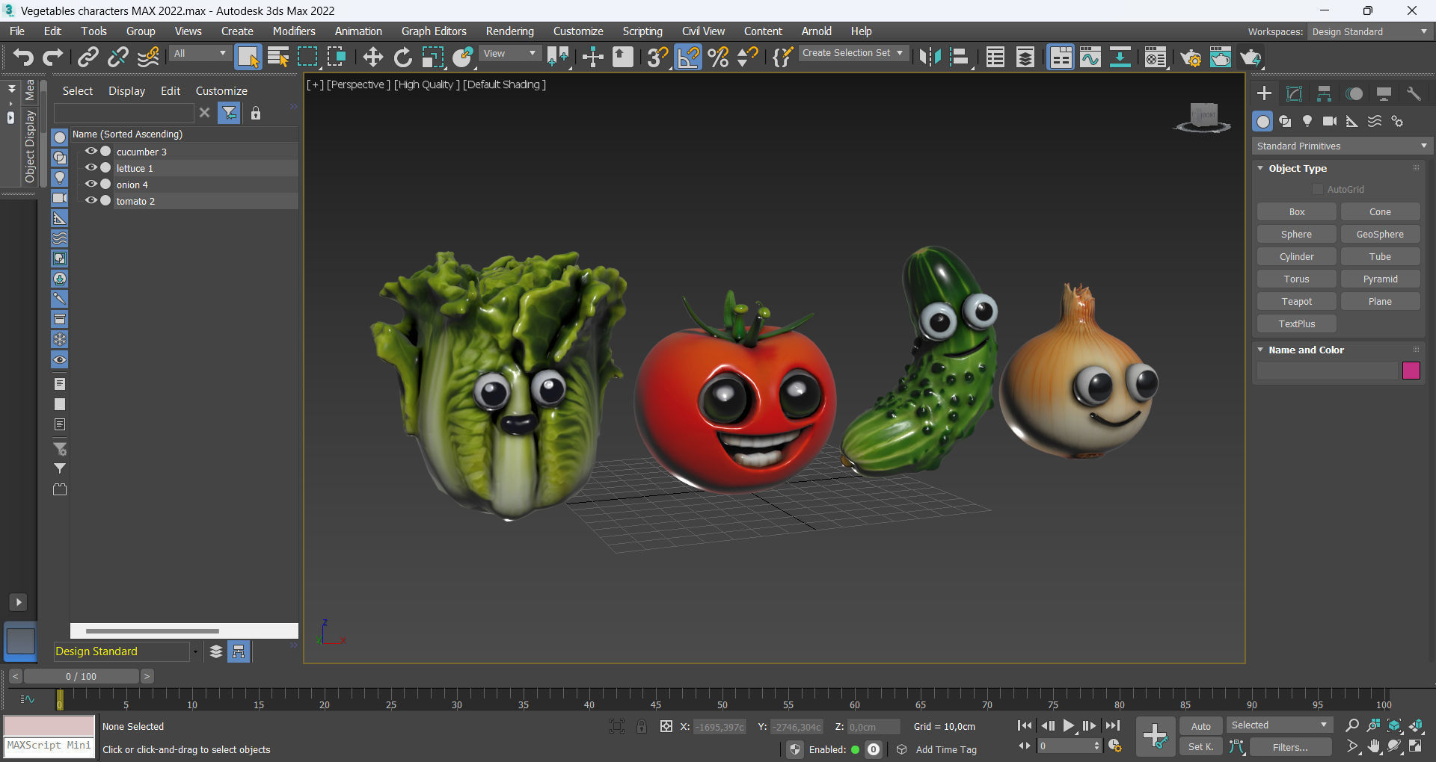Open the scene explorer Display menu

pyautogui.click(x=126, y=90)
